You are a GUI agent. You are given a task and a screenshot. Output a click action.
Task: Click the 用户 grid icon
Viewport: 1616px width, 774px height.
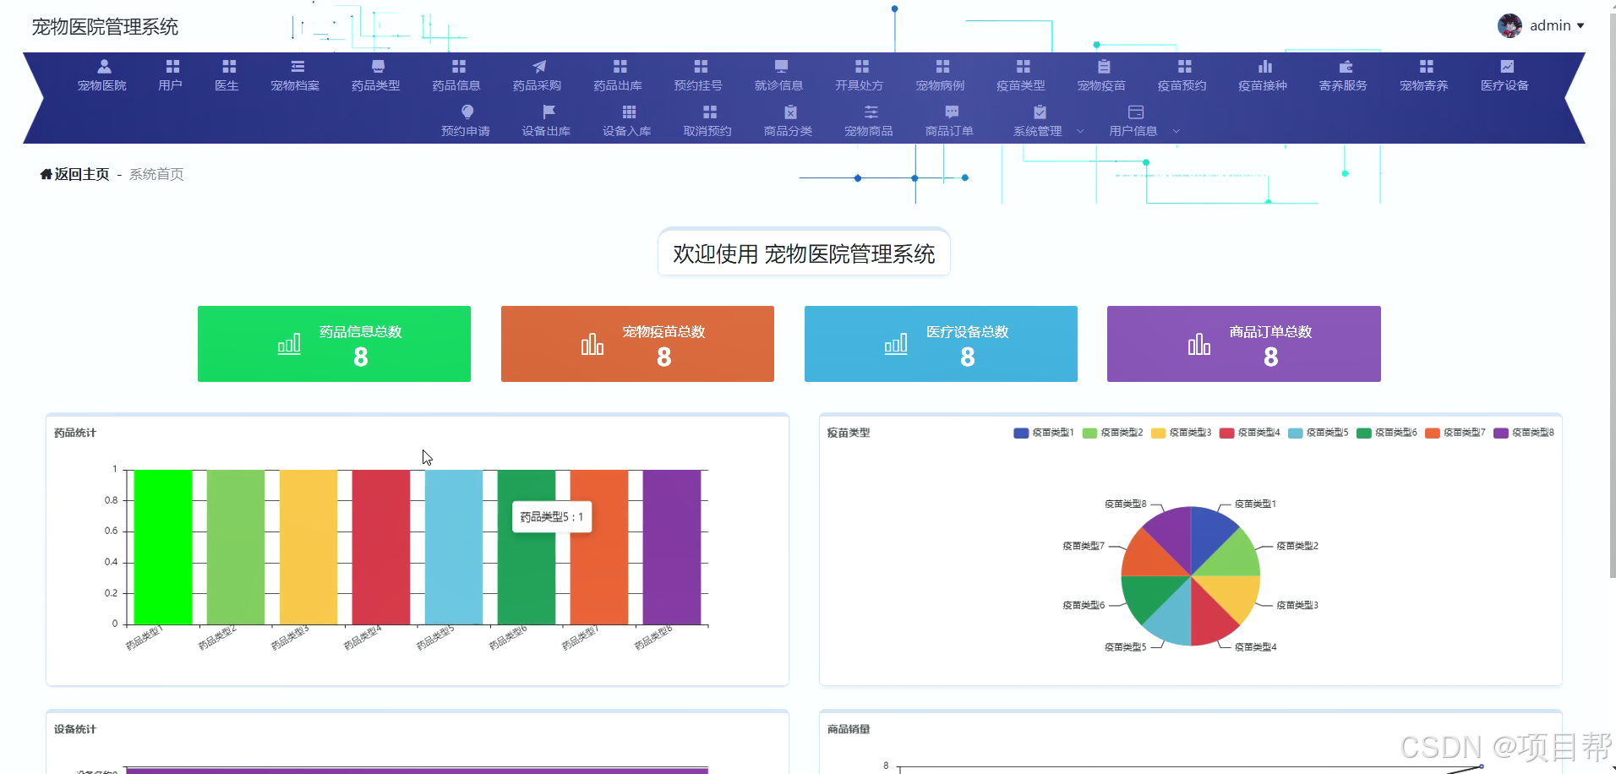coord(172,66)
